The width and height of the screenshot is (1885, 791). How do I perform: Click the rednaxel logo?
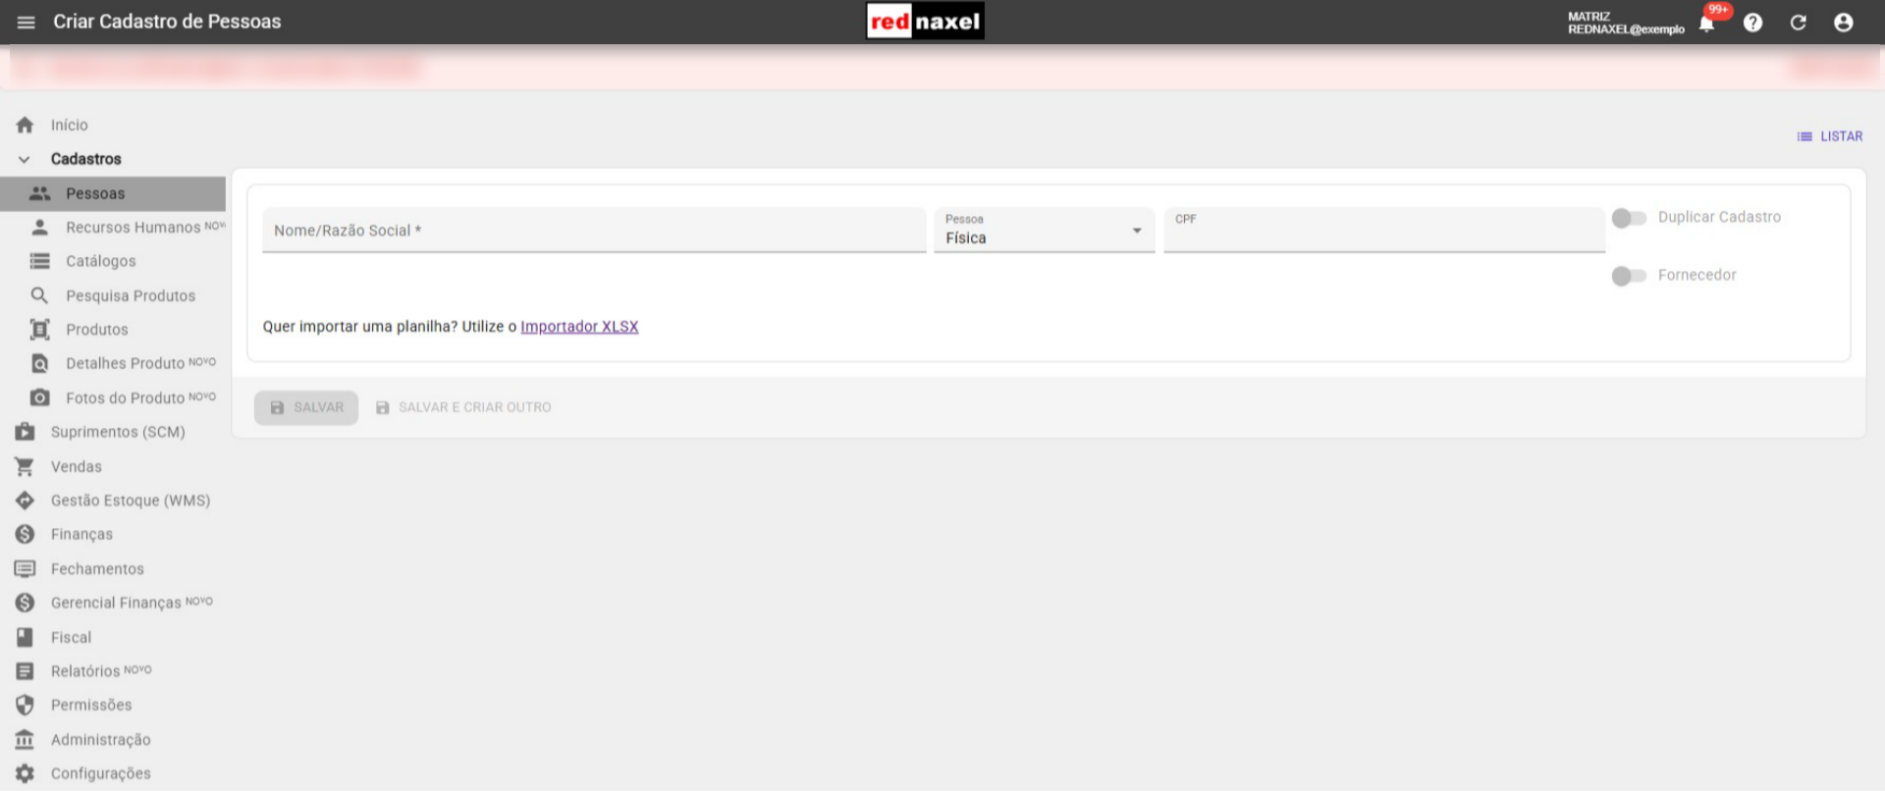(x=925, y=22)
